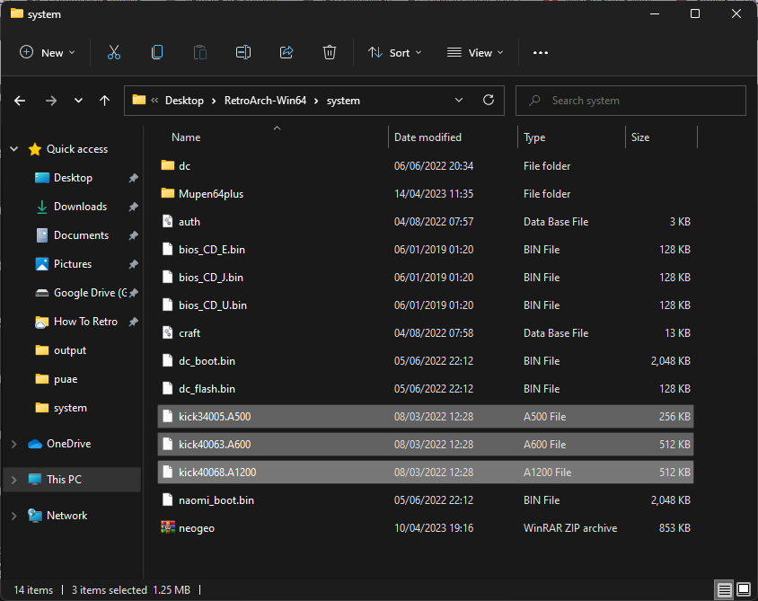Screen dimensions: 758x601
Task: Click the 13 KB size cell
Action: [677, 333]
